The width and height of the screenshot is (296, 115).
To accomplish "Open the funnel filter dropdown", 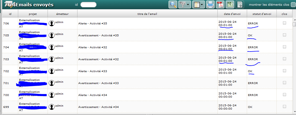I will [x=185, y=5].
